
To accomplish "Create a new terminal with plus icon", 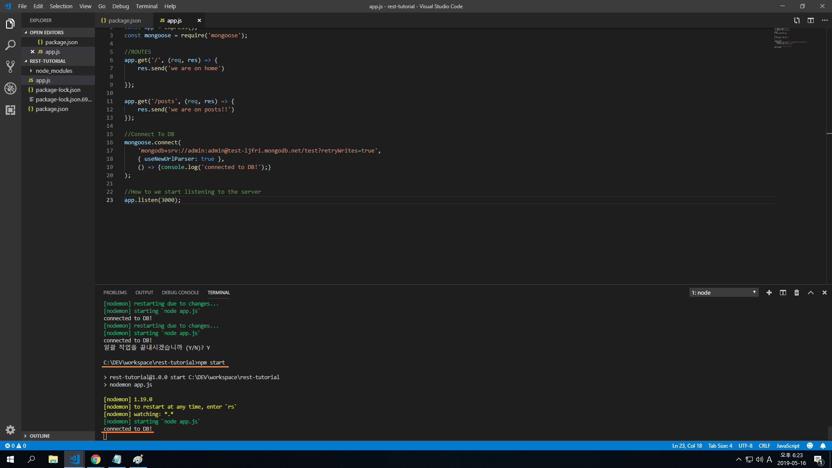I will coord(769,292).
